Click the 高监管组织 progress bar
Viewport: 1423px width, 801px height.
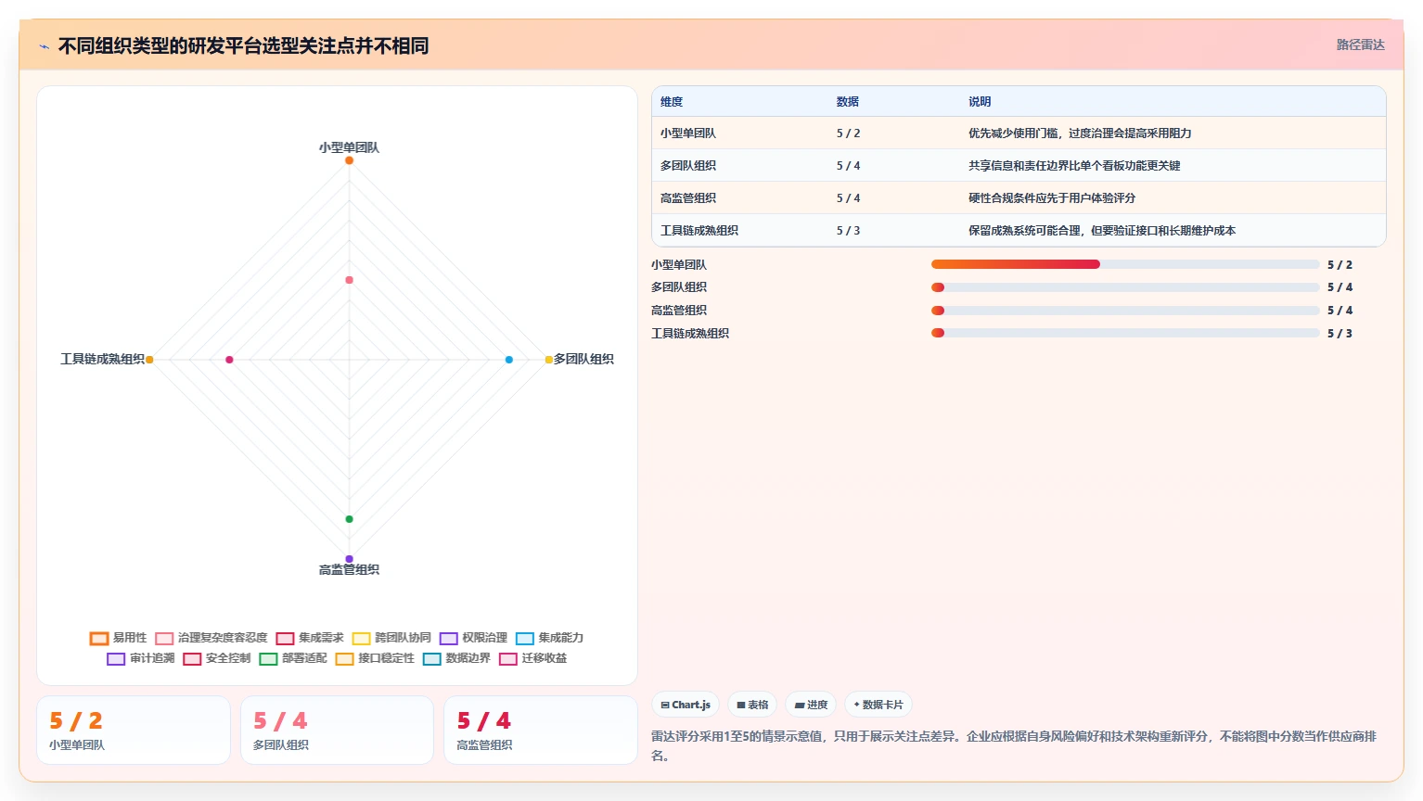[x=1125, y=311]
